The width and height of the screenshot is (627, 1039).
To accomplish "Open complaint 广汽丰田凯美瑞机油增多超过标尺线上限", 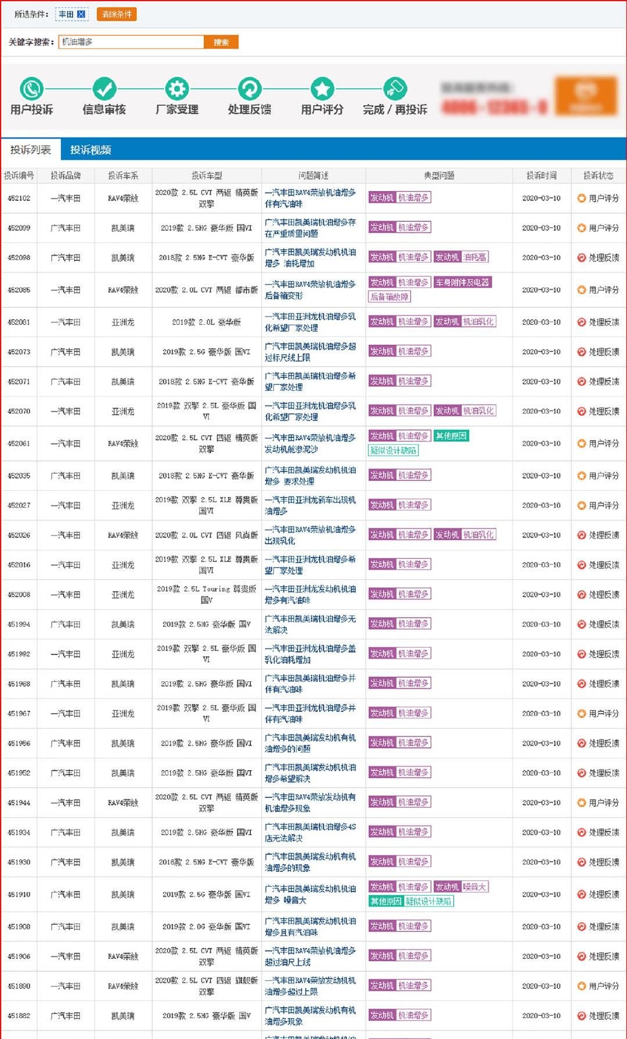I will [311, 352].
